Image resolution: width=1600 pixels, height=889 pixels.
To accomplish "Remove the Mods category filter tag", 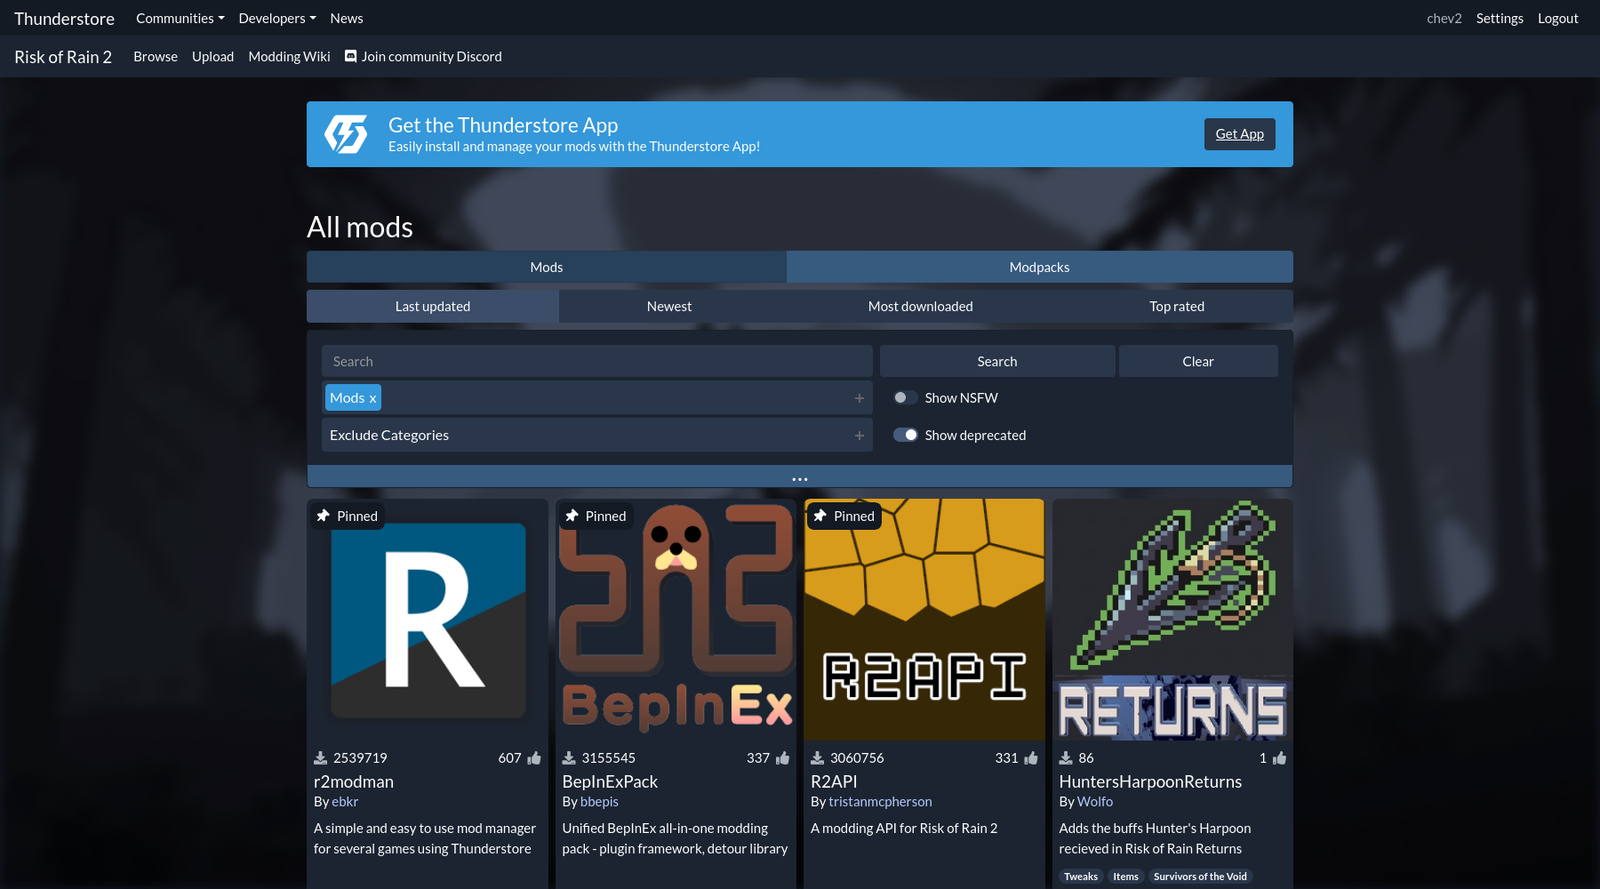I will coord(372,398).
